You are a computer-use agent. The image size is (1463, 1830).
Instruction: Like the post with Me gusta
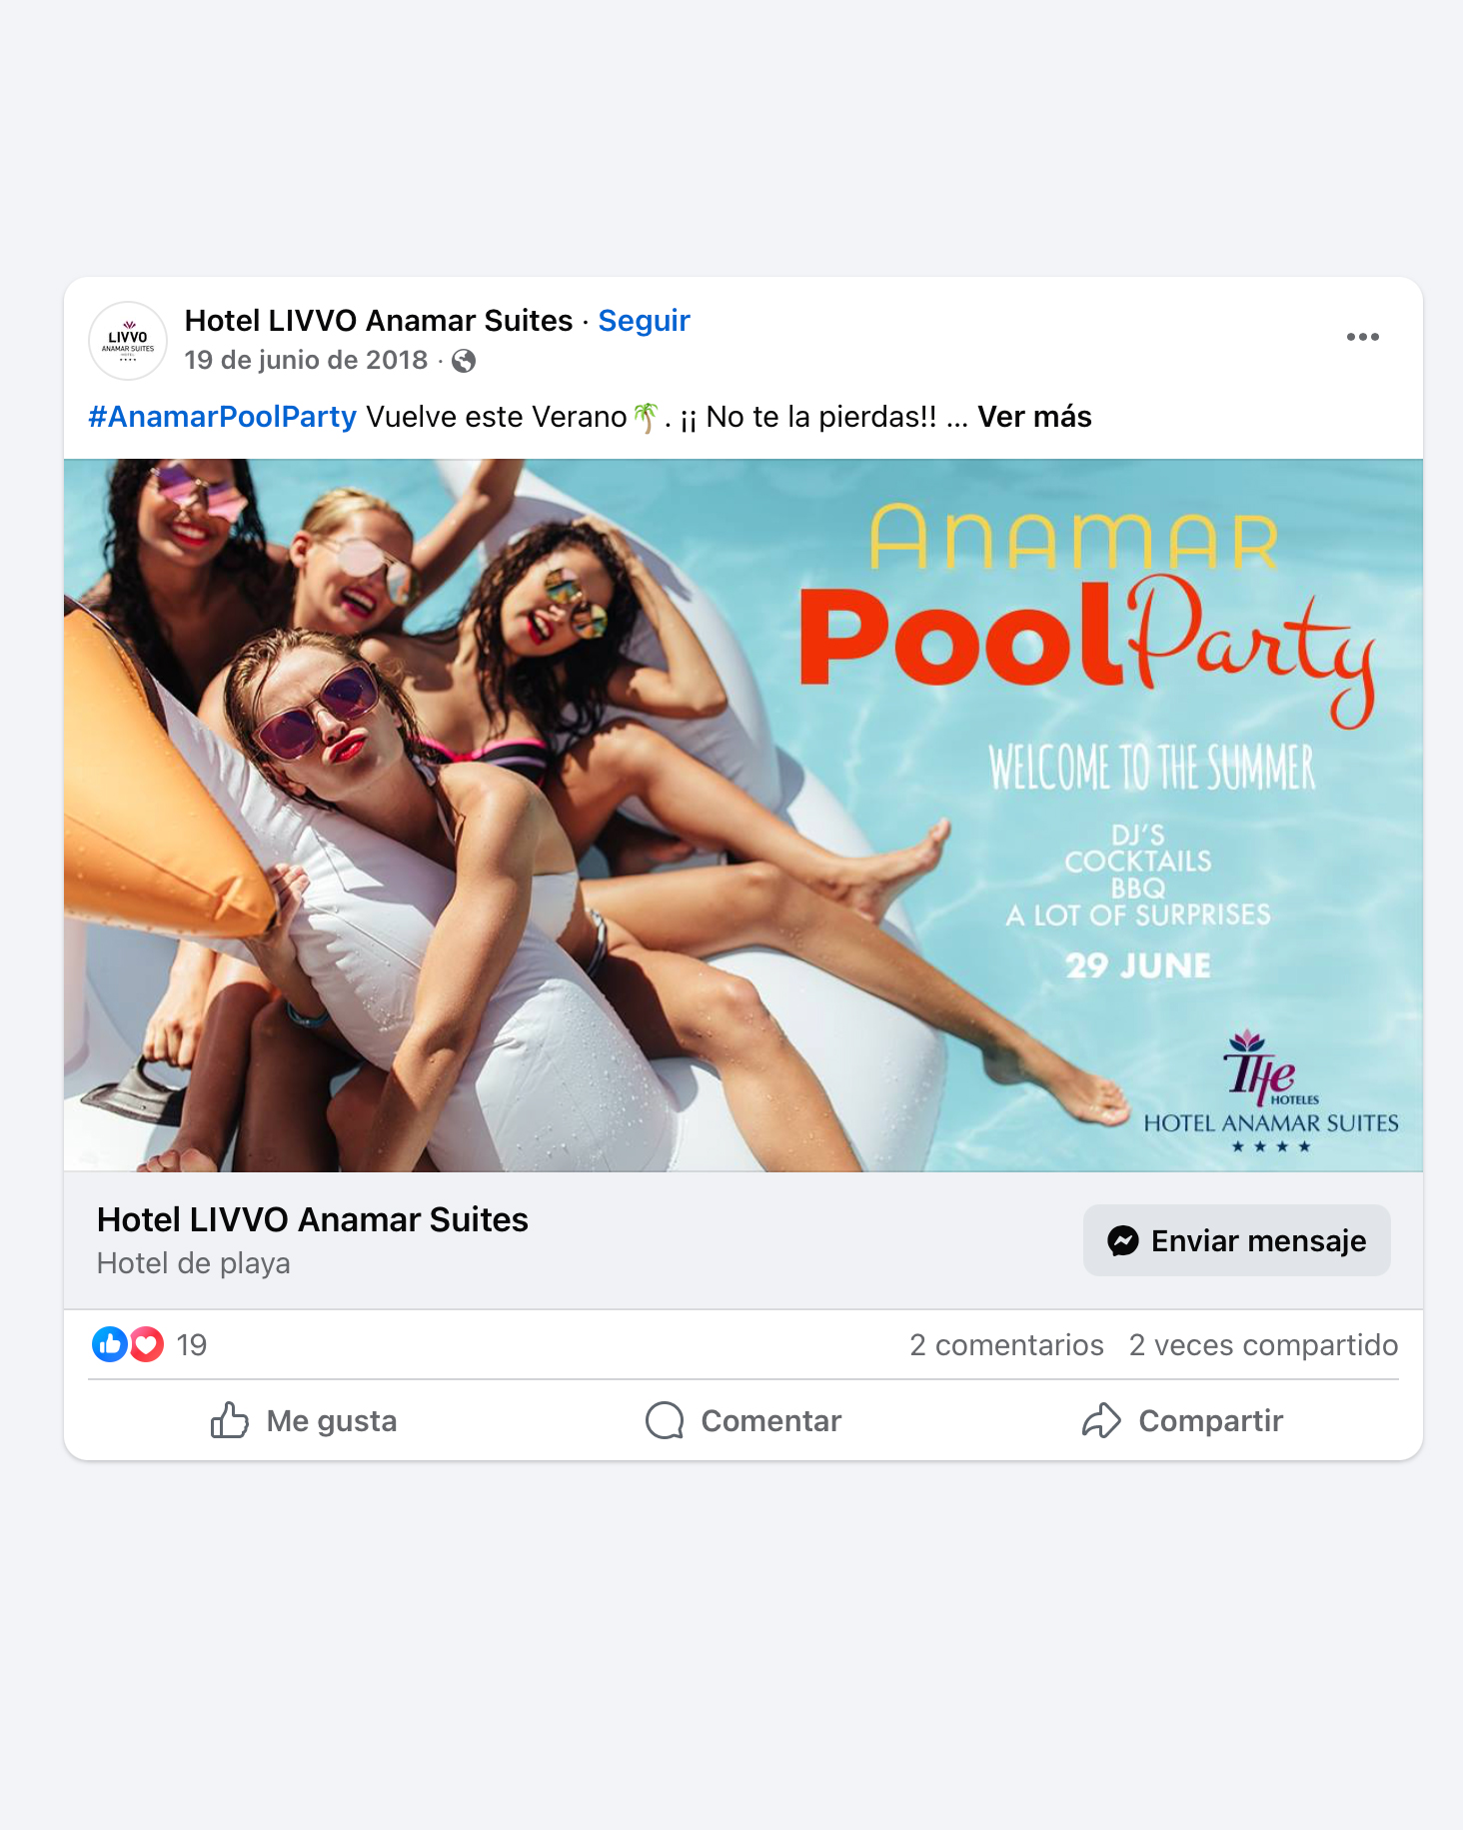point(304,1420)
